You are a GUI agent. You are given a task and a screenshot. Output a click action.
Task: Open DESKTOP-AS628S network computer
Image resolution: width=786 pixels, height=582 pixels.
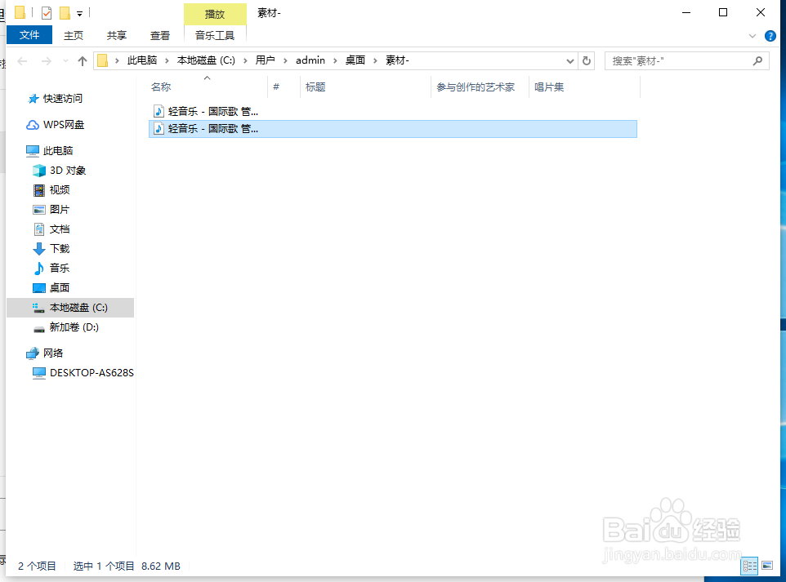tap(92, 373)
